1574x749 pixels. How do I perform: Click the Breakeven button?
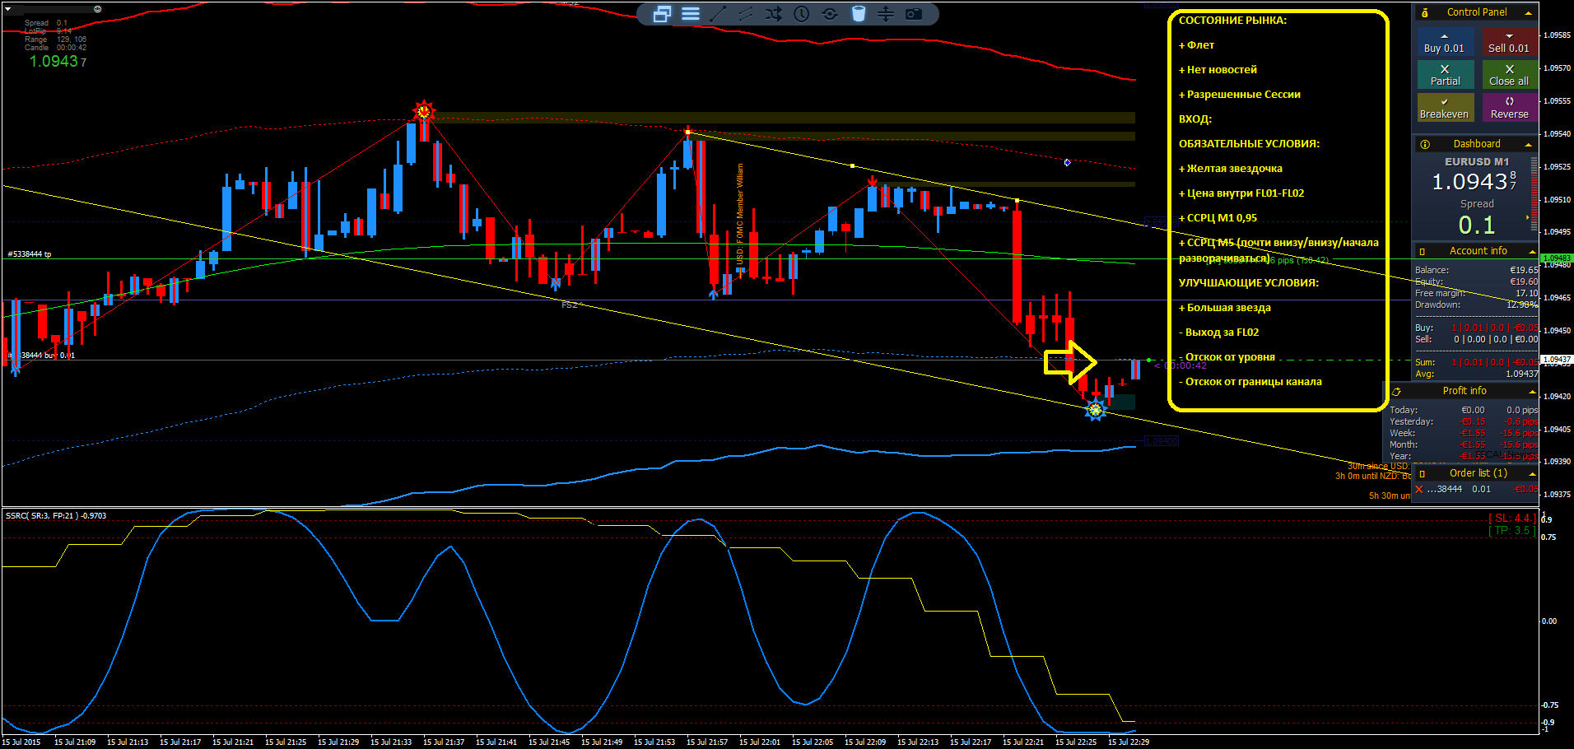pos(1445,107)
